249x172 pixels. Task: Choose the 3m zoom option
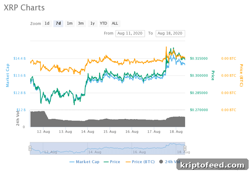pyautogui.click(x=81, y=23)
